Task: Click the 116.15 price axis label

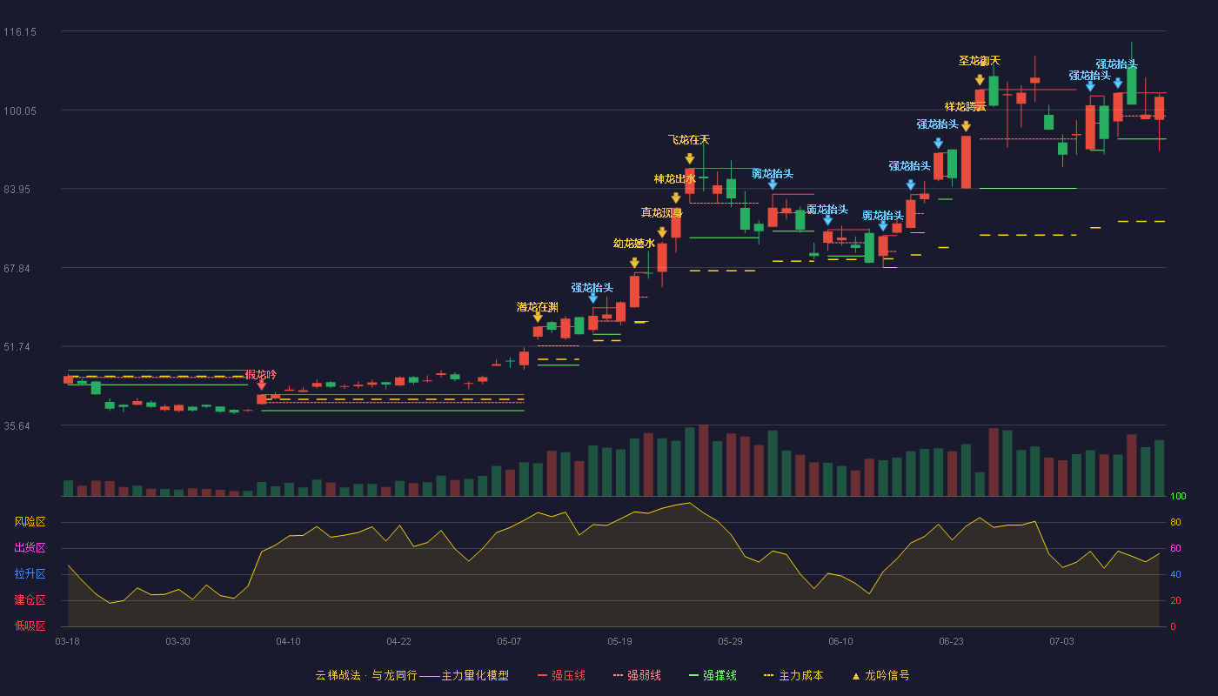Action: pyautogui.click(x=20, y=32)
